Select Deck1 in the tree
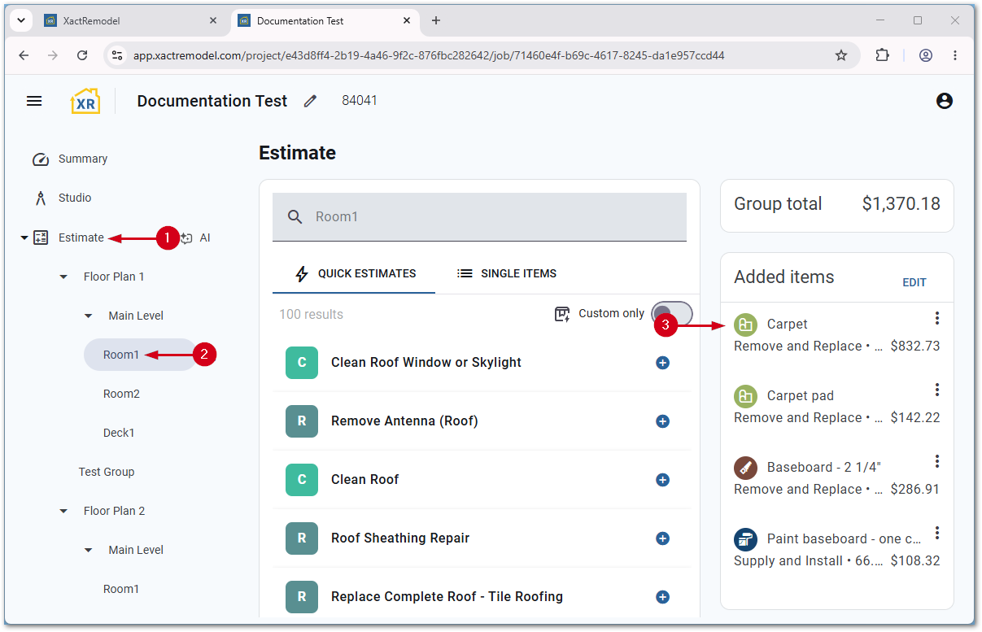982x632 pixels. point(119,433)
